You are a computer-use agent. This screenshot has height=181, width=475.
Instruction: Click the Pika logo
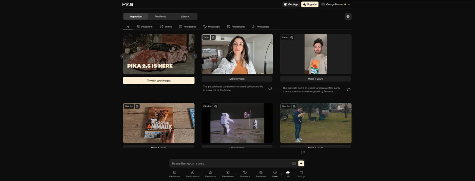coord(128,4)
